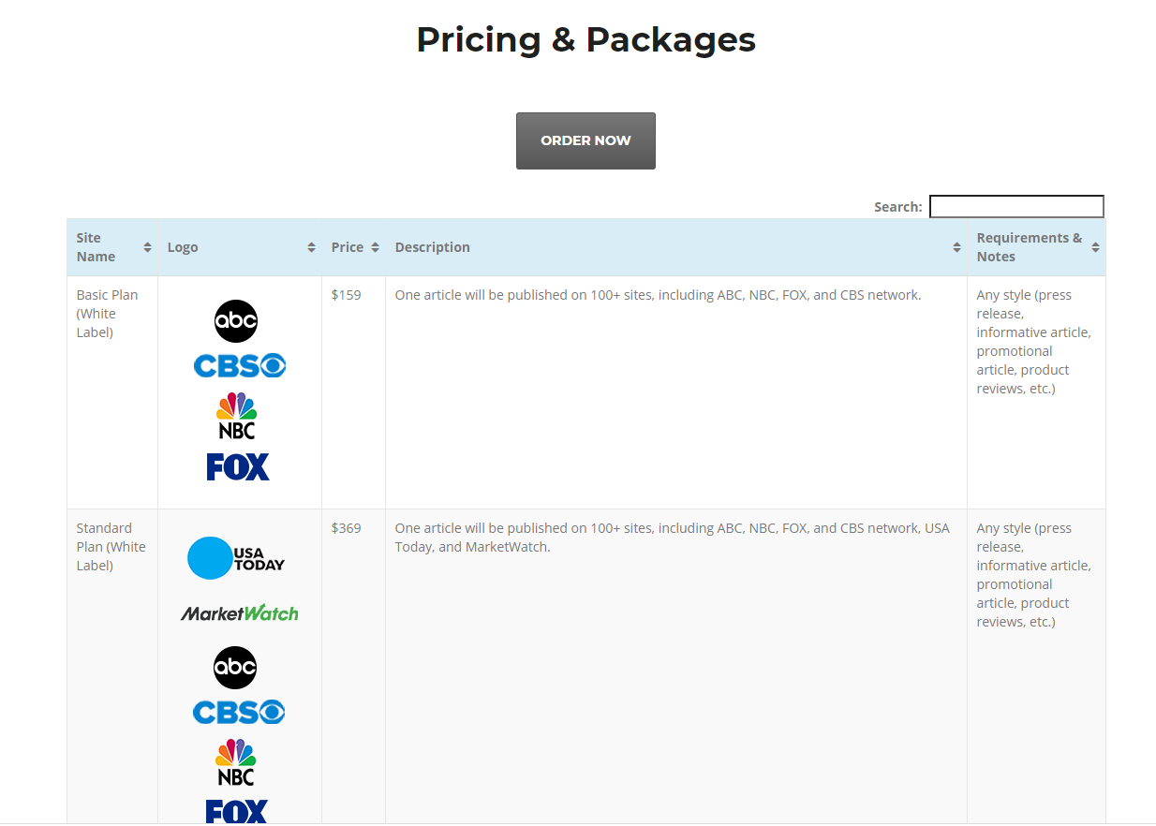
Task: Click the NBC peacock logo in Basic Plan
Action: [236, 416]
